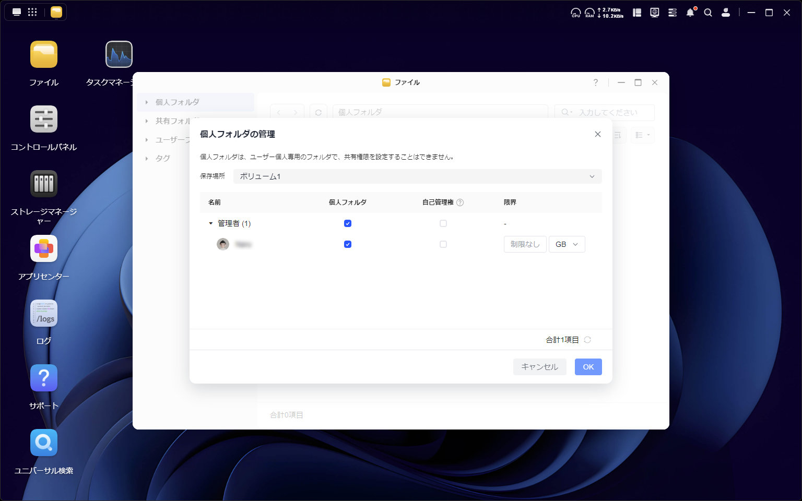
Task: Click the quota limit input field
Action: [x=525, y=244]
